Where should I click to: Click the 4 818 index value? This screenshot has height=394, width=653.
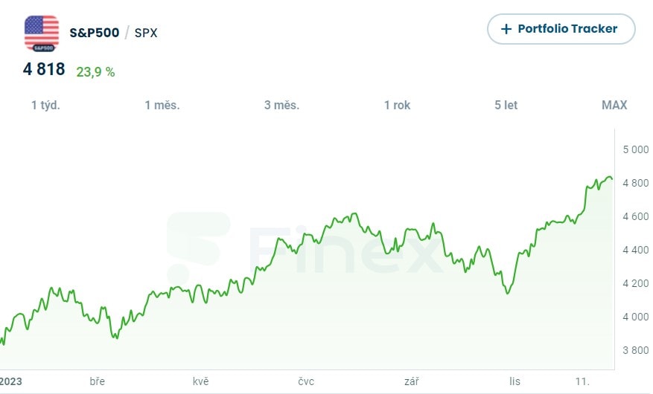[x=44, y=70]
